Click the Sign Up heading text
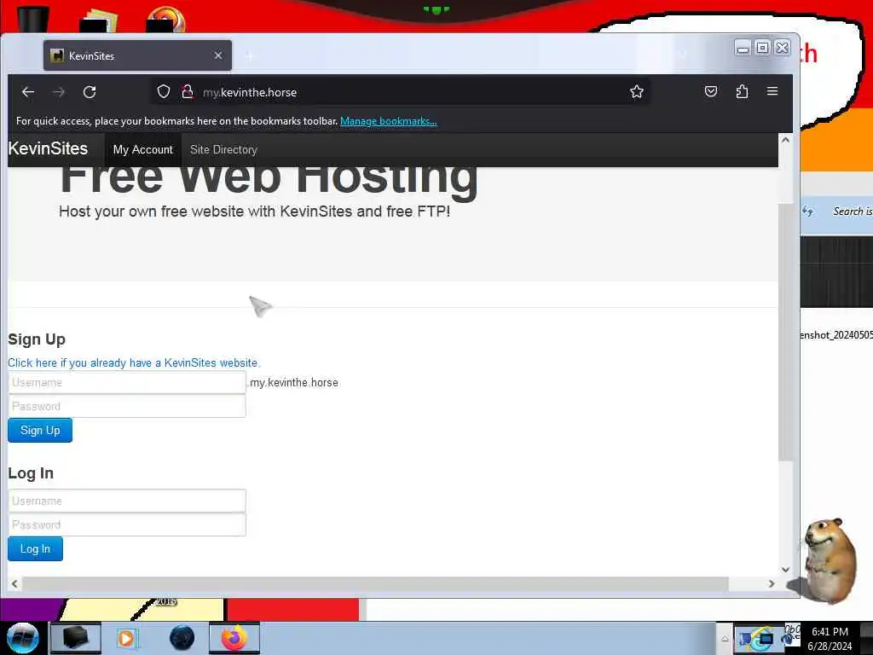 tap(37, 339)
